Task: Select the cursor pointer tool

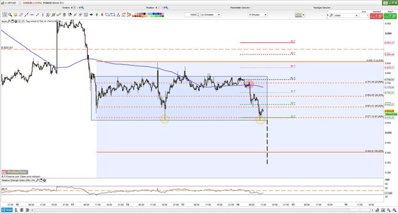Action: tap(5, 15)
